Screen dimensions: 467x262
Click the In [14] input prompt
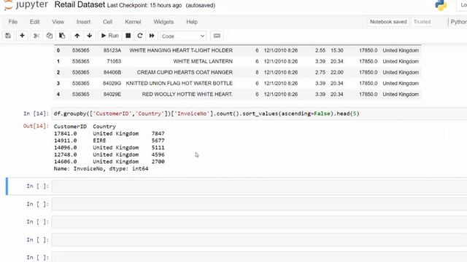tap(36, 114)
